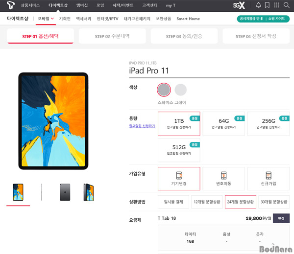Select STEP 04 신청서 작성 tab
This screenshot has width=294, height=254.
pyautogui.click(x=256, y=36)
